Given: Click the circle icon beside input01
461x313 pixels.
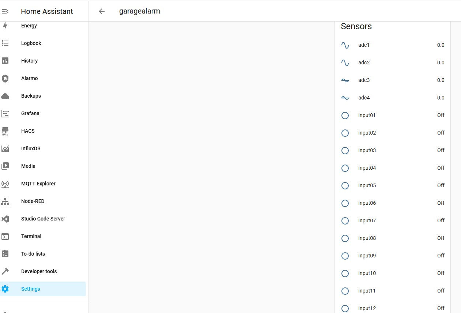Looking at the screenshot, I should [345, 115].
